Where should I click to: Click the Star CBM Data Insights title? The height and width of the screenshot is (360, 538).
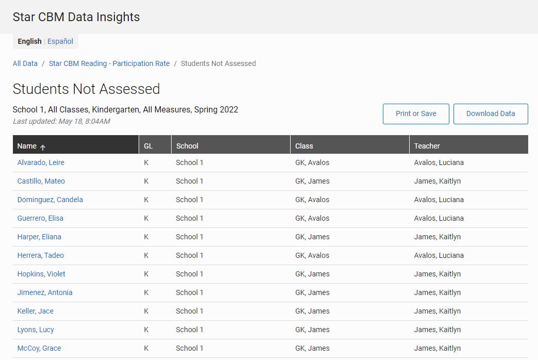point(76,17)
